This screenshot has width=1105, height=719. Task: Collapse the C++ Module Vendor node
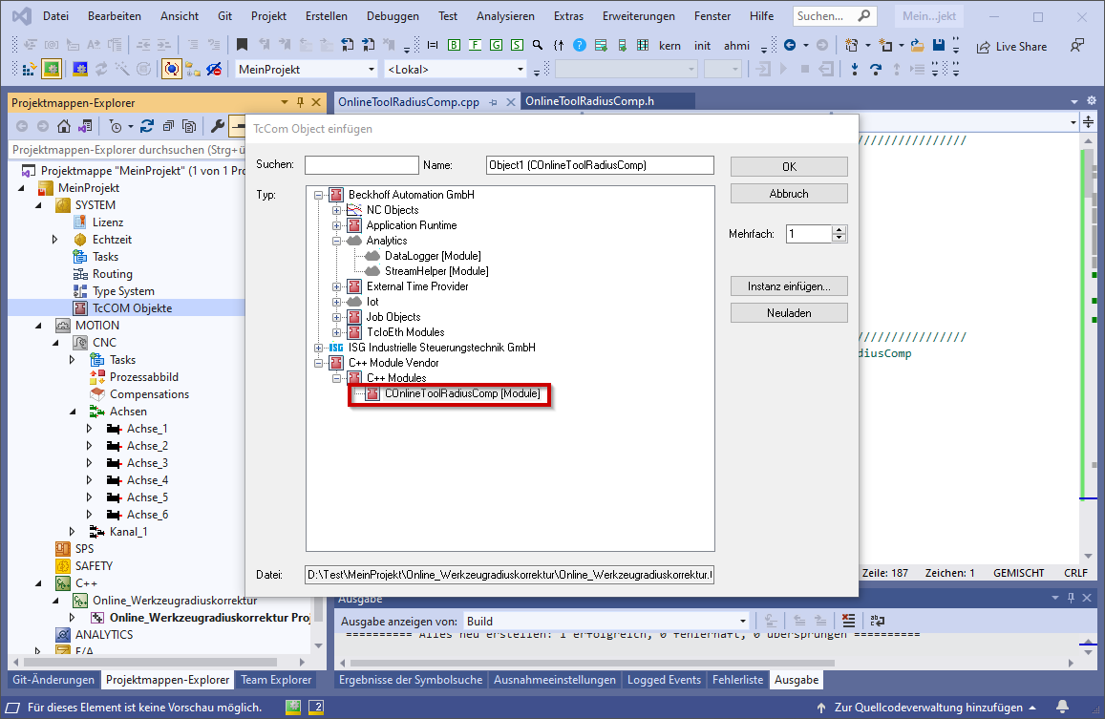click(319, 363)
